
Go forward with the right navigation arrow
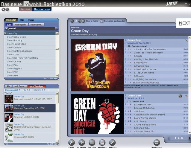tap(7, 9)
